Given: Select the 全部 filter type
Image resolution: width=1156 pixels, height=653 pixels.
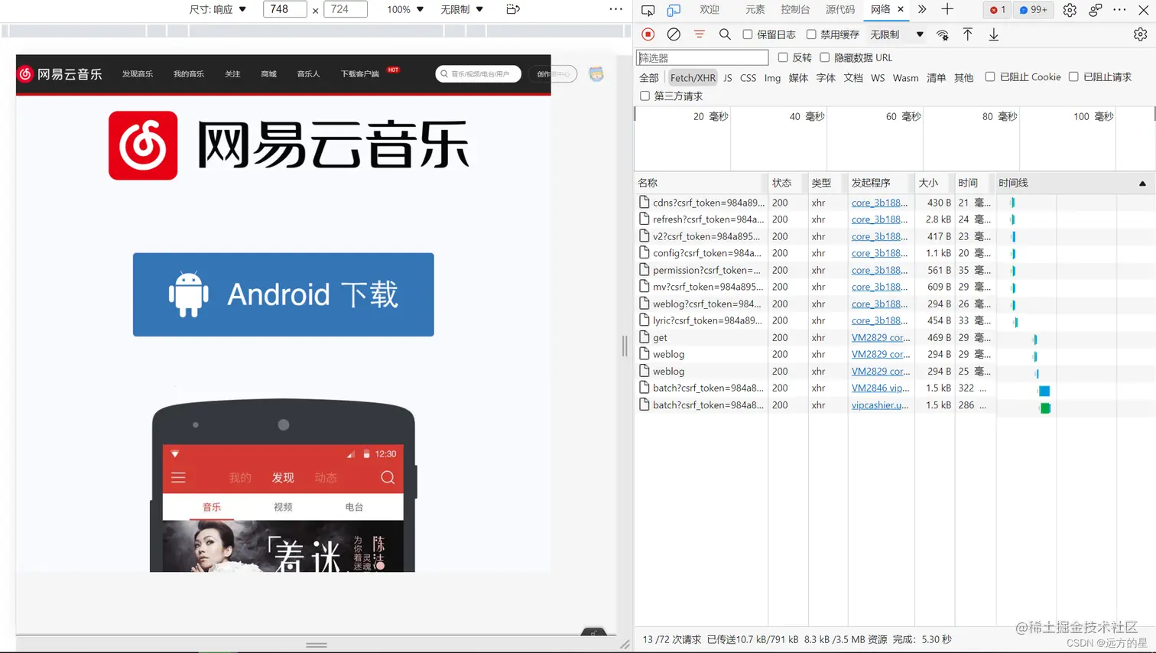Looking at the screenshot, I should 648,78.
